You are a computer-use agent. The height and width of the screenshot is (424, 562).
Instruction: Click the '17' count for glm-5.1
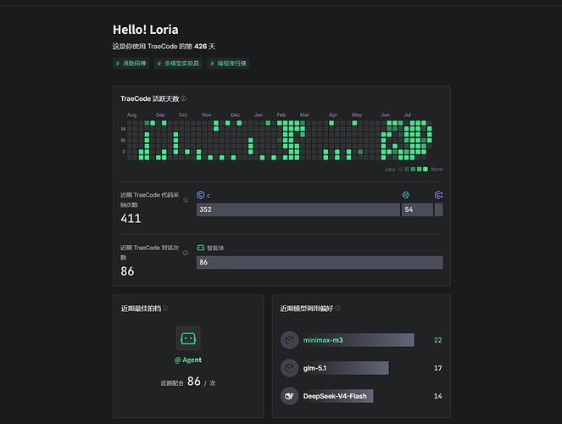pyautogui.click(x=437, y=368)
